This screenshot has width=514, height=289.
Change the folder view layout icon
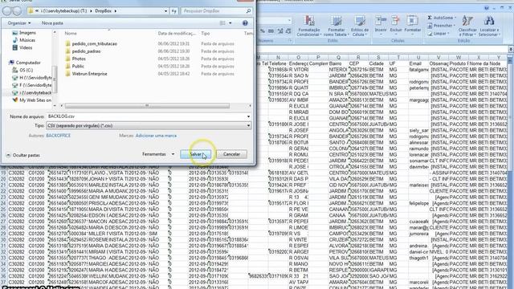222,23
